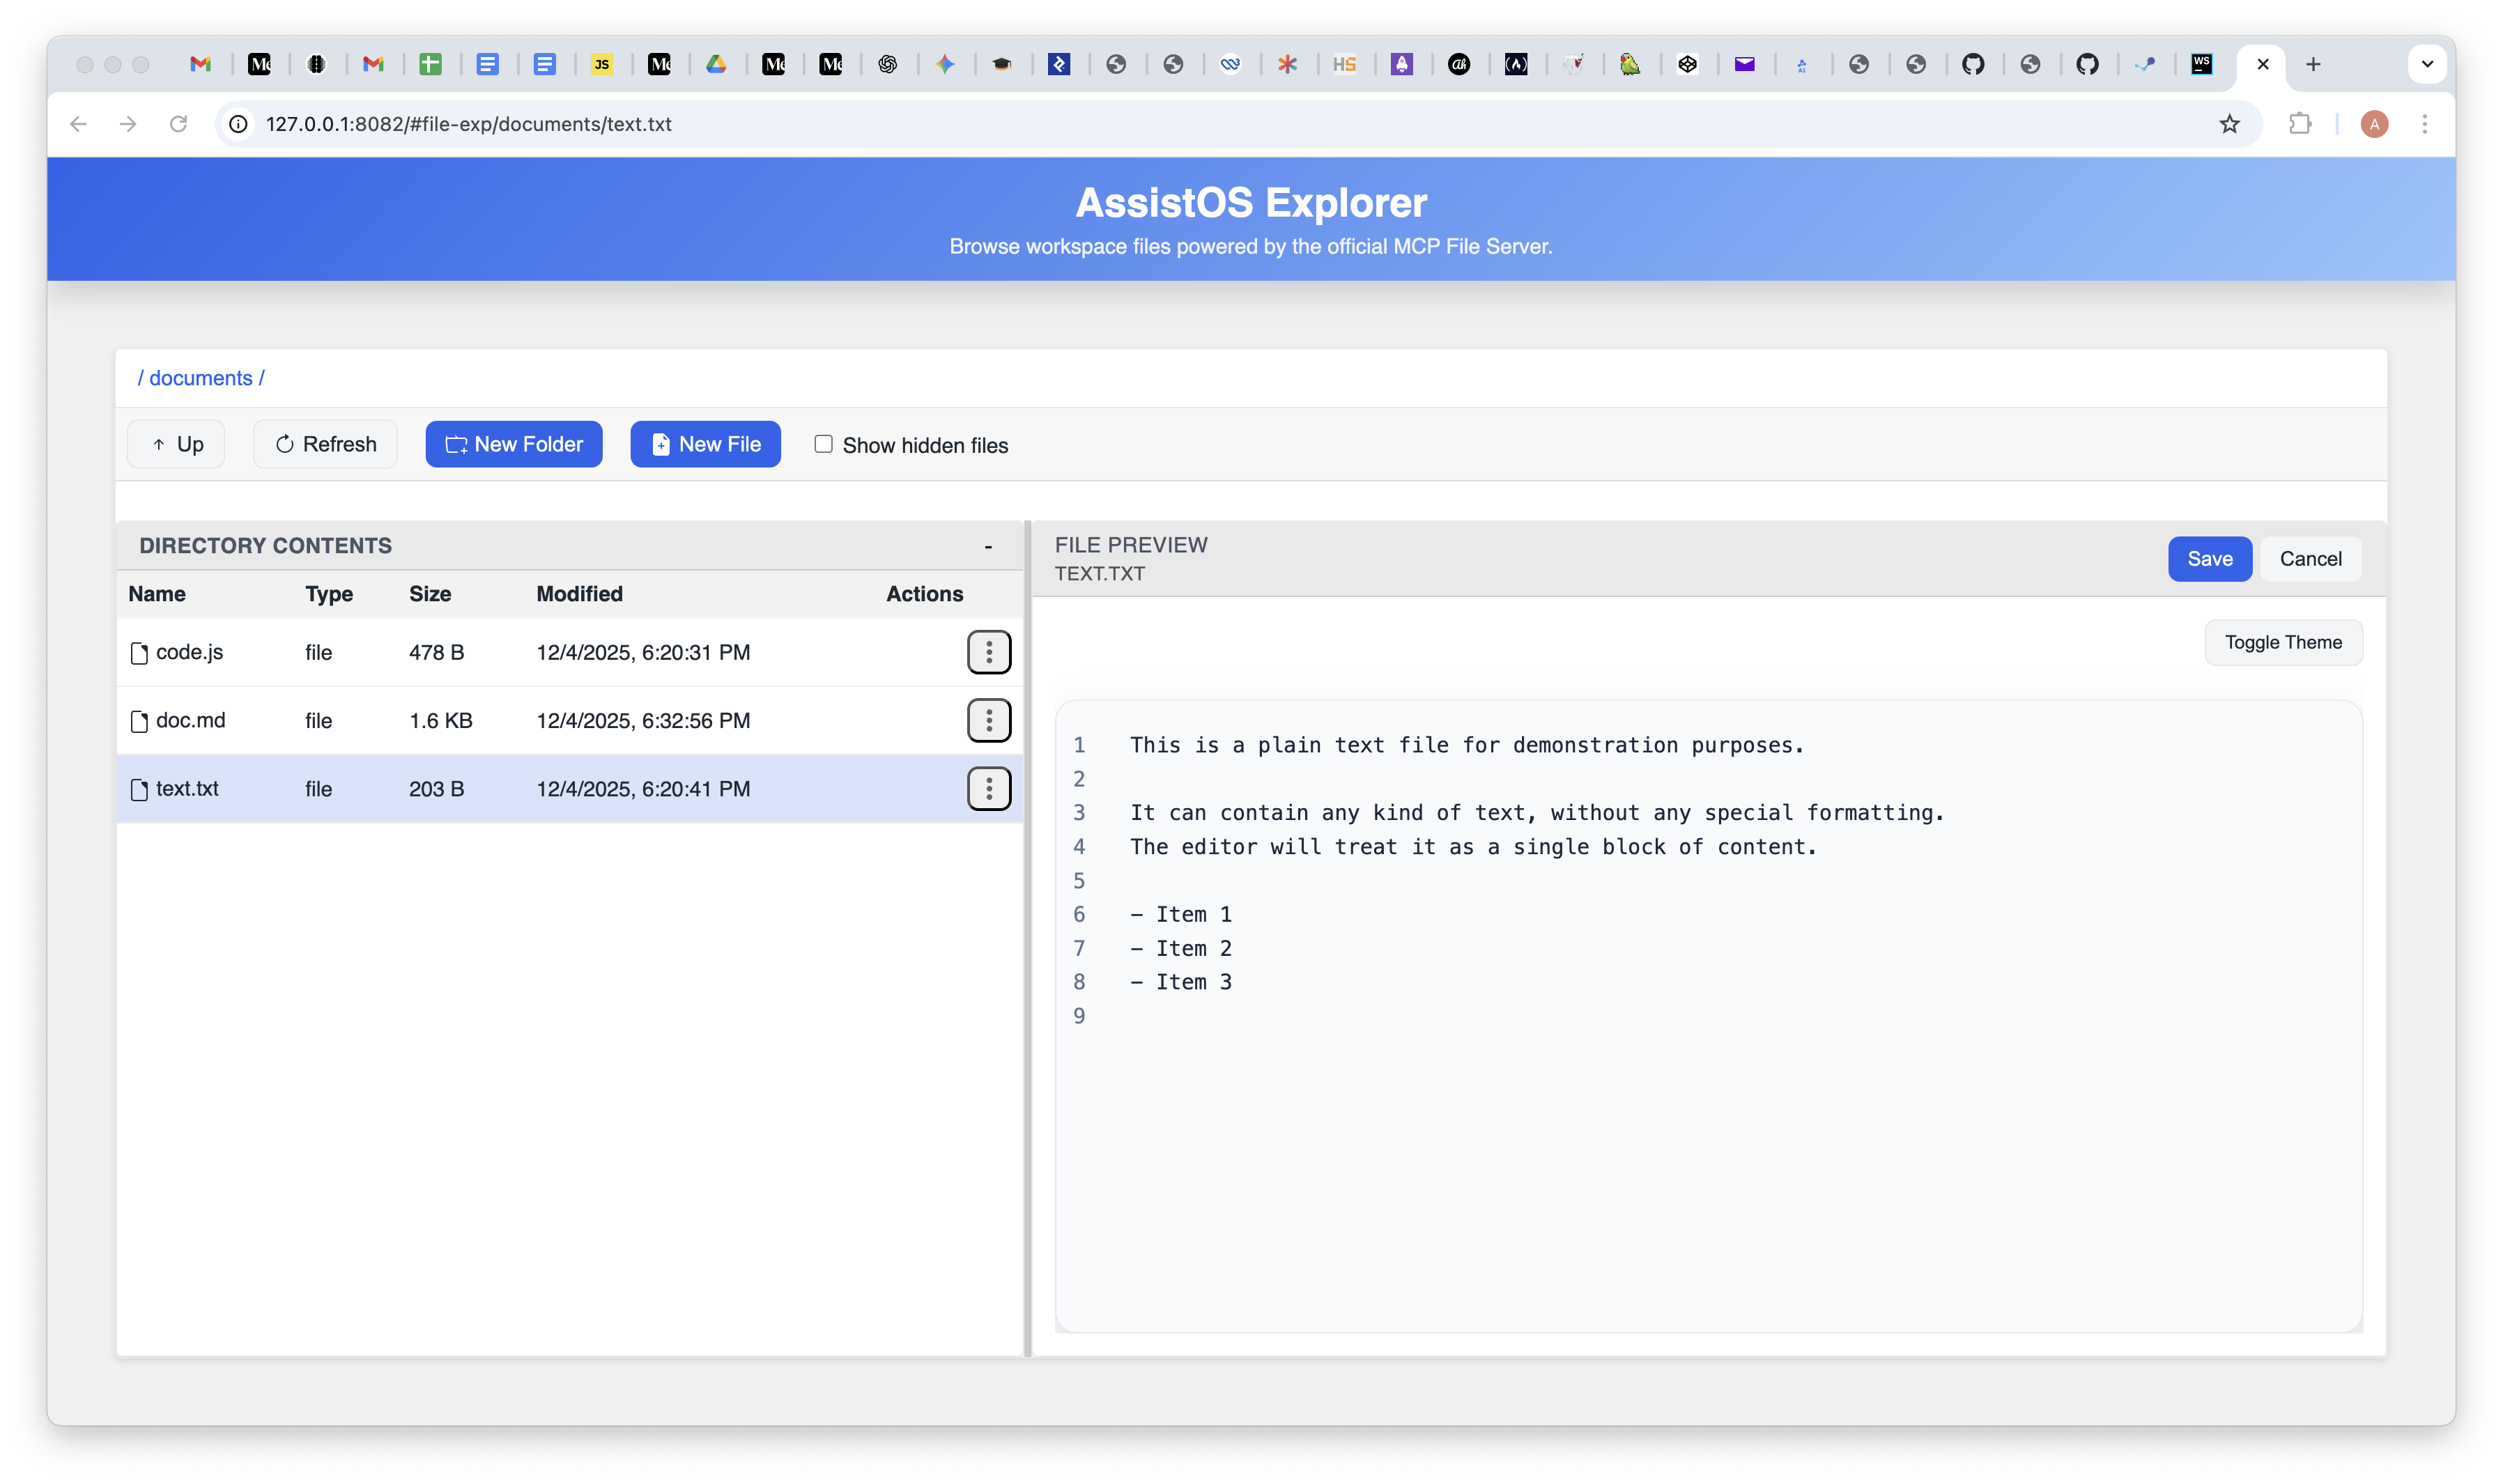Click the New File document icon
Viewport: 2503px width, 1484px height.
tap(661, 444)
